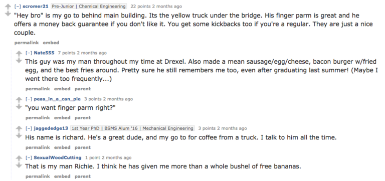Upvote SexualWoodCutting's comment
This screenshot has height=181, width=385.
pyautogui.click(x=19, y=158)
